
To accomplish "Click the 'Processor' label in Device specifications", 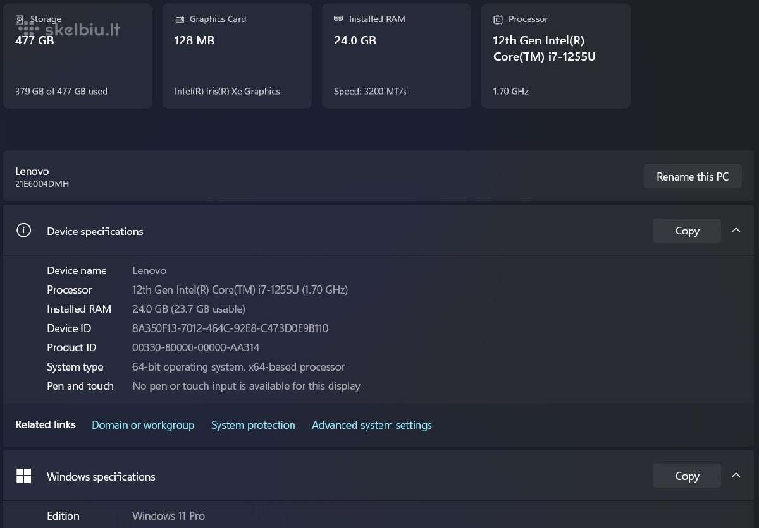I will [x=70, y=290].
